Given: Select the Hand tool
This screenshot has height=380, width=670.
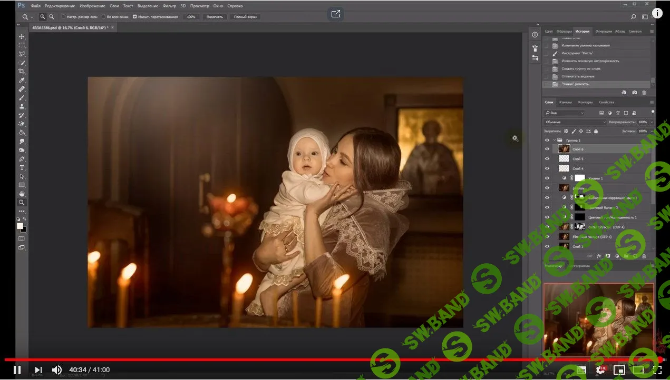Looking at the screenshot, I should (22, 194).
